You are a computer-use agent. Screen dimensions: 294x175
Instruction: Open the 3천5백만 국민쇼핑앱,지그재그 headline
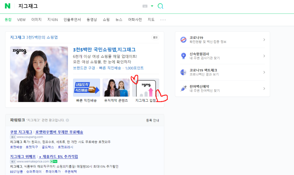pos(104,50)
